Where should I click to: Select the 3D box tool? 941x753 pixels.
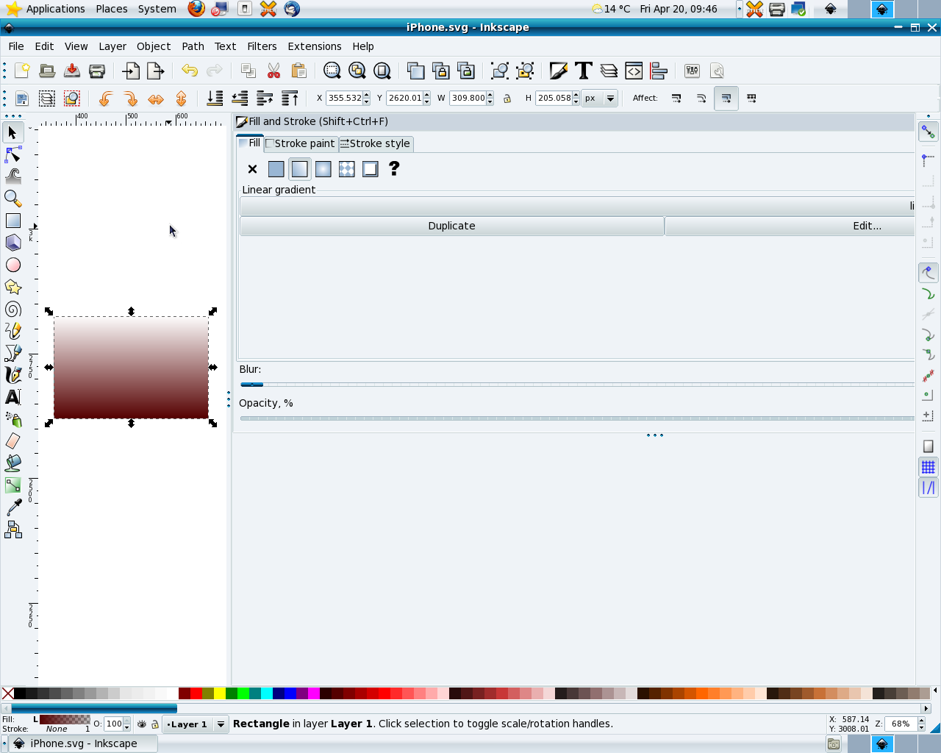pos(13,243)
